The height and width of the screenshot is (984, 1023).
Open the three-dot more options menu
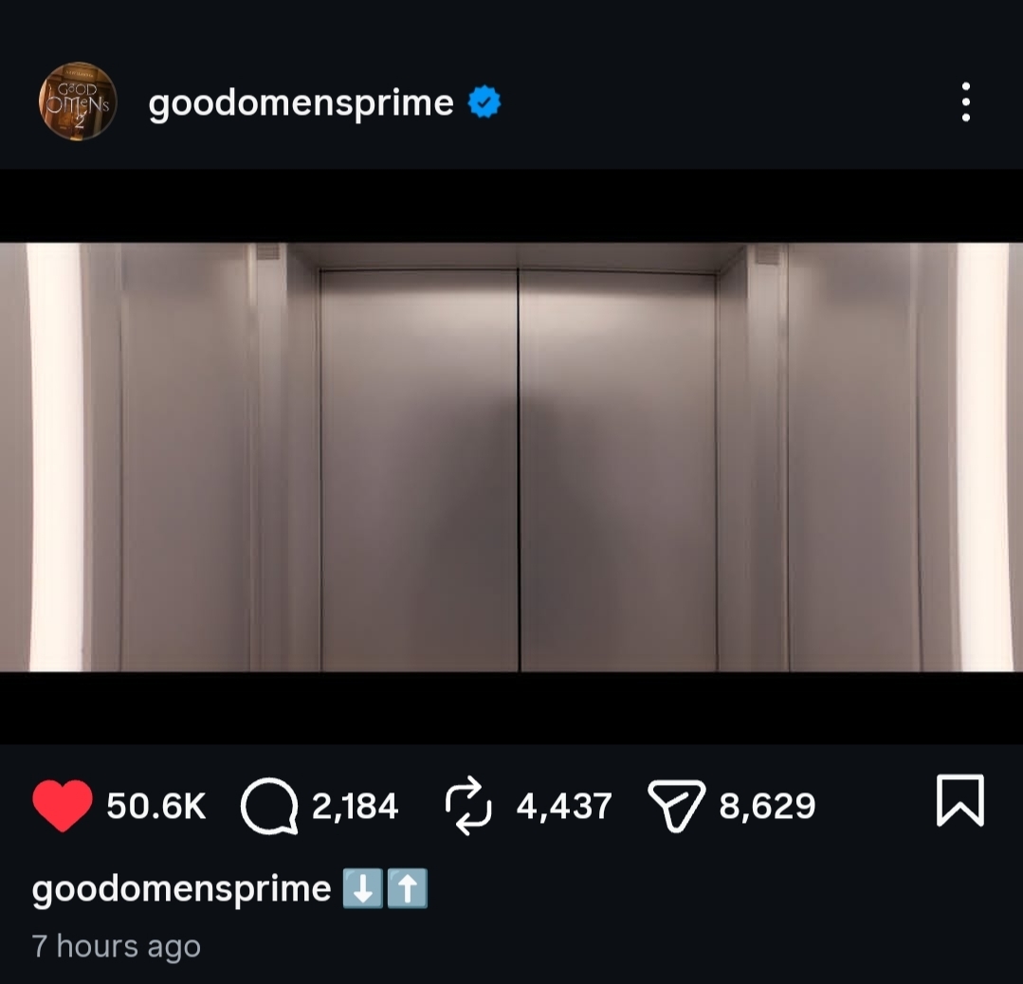(965, 101)
